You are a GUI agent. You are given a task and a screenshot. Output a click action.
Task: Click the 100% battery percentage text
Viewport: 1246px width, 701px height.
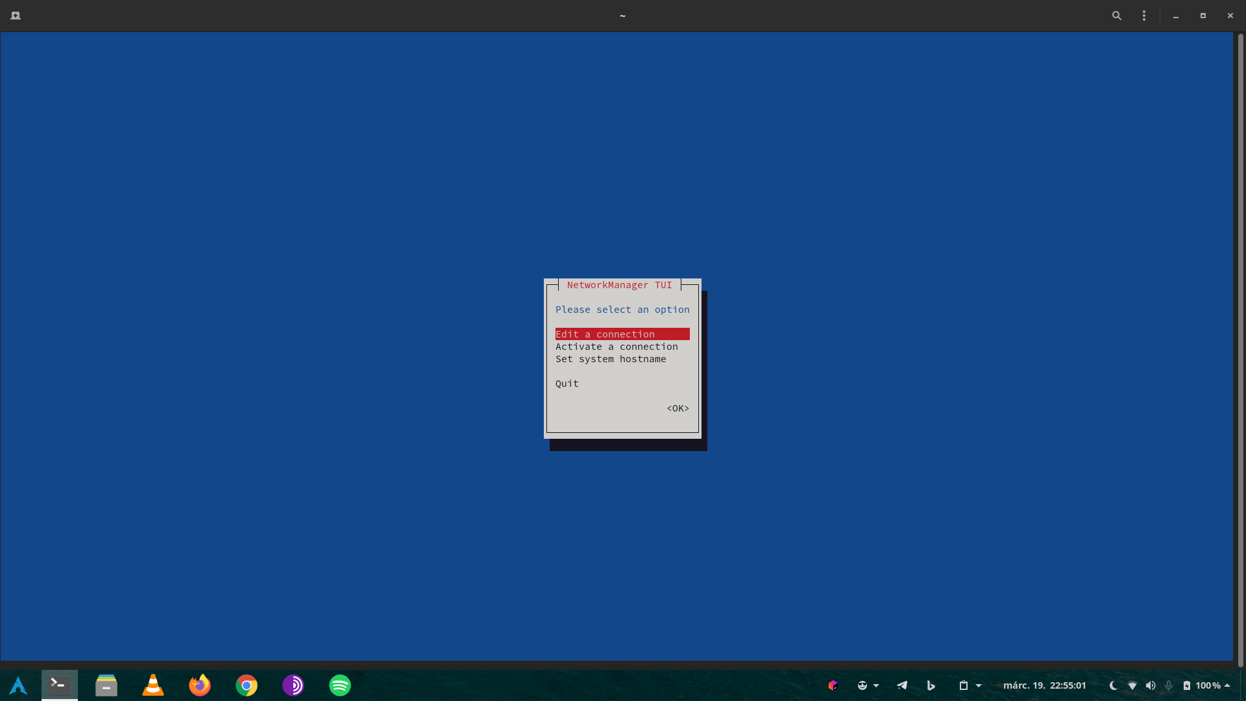[x=1208, y=685]
